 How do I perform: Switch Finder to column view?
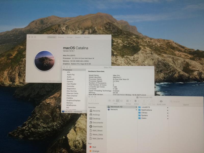point(118,101)
